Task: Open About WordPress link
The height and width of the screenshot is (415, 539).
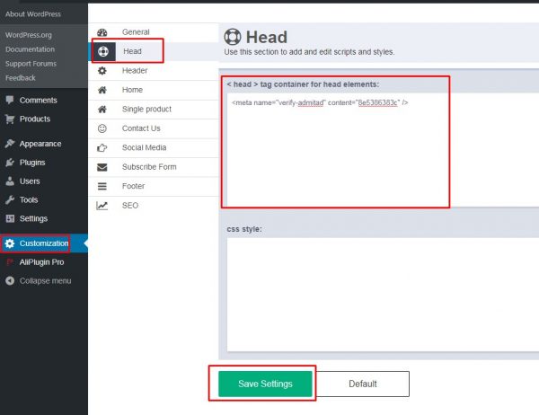Action: 33,14
